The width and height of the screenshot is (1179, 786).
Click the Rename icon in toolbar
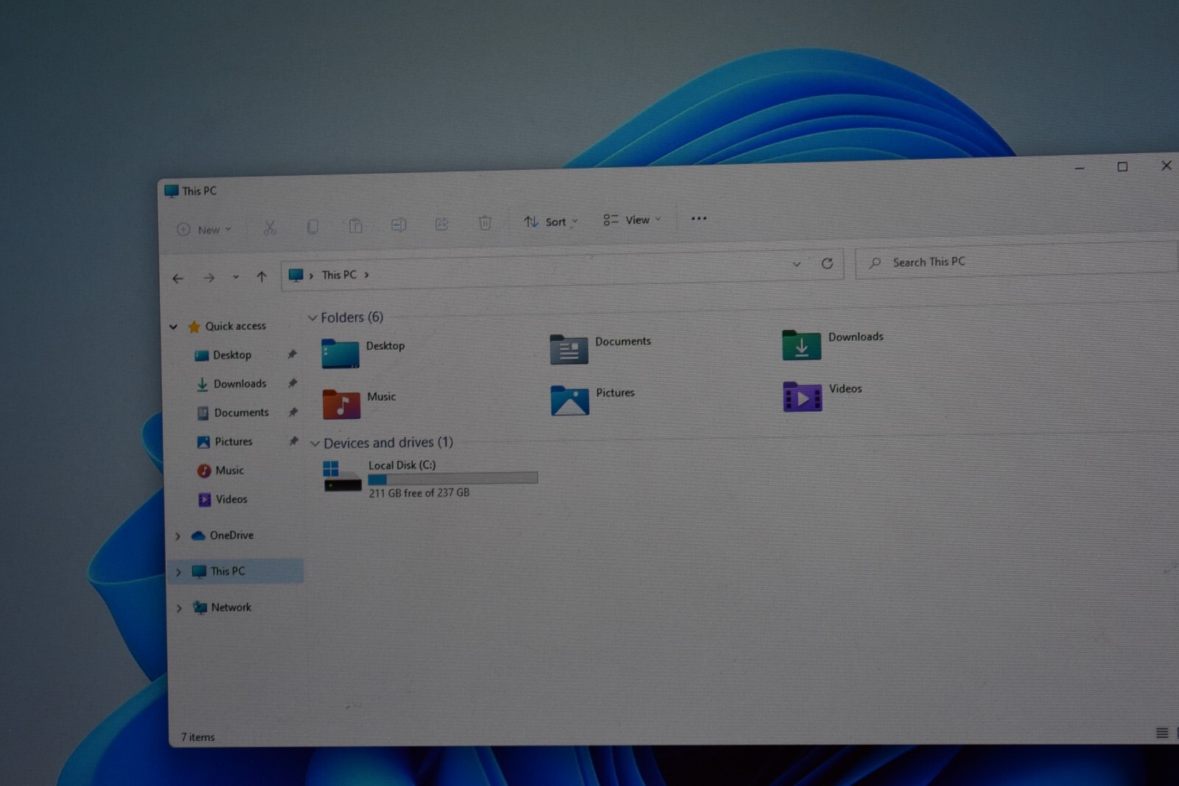pyautogui.click(x=399, y=225)
